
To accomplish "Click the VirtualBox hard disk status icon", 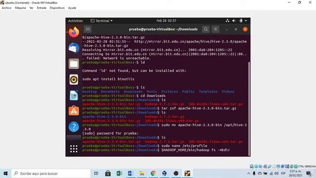I will tap(252, 166).
